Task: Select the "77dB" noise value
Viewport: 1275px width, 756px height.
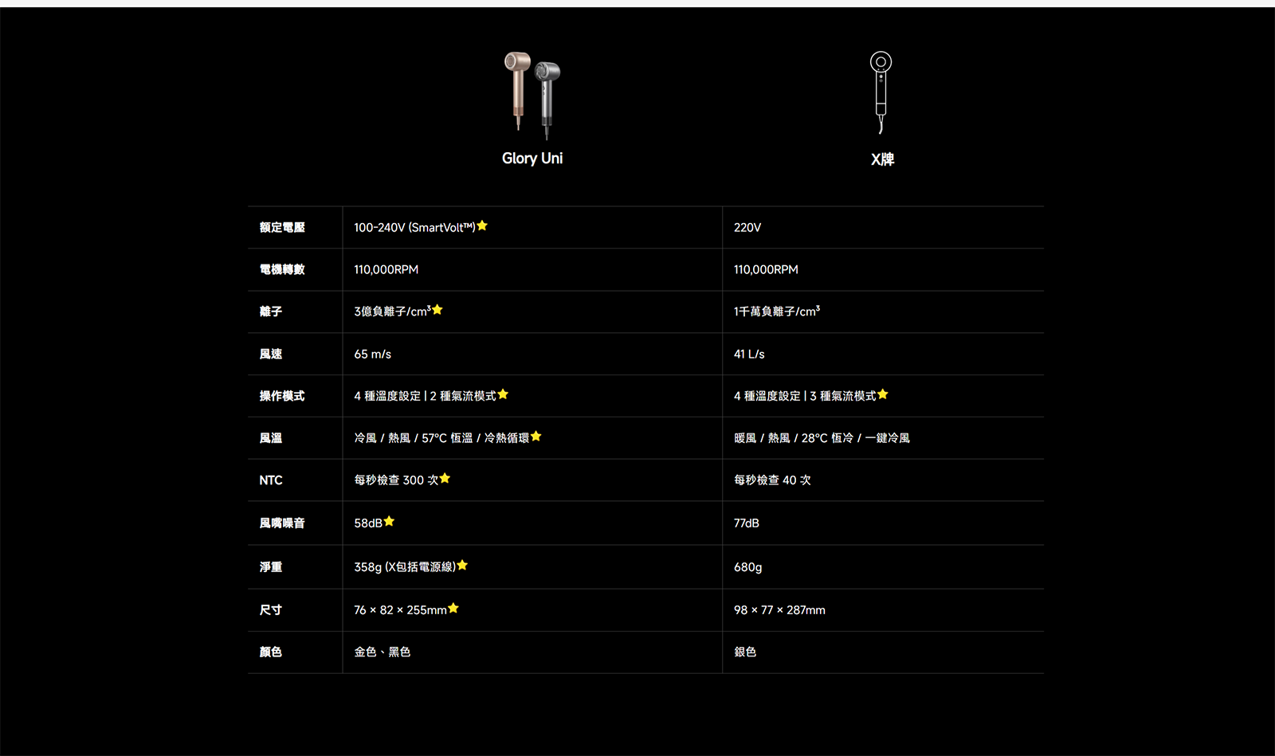Action: tap(747, 523)
